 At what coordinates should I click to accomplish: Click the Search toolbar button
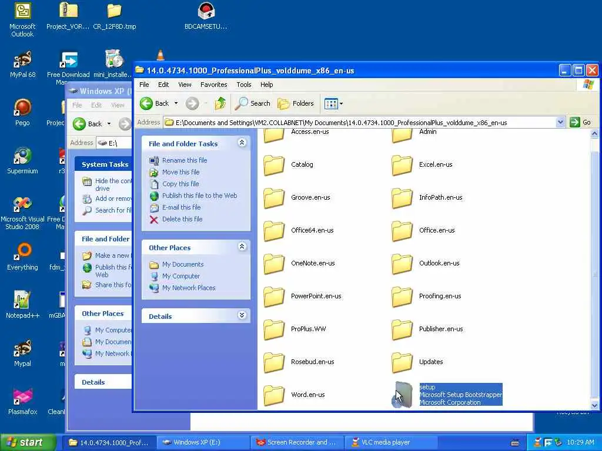pos(253,103)
